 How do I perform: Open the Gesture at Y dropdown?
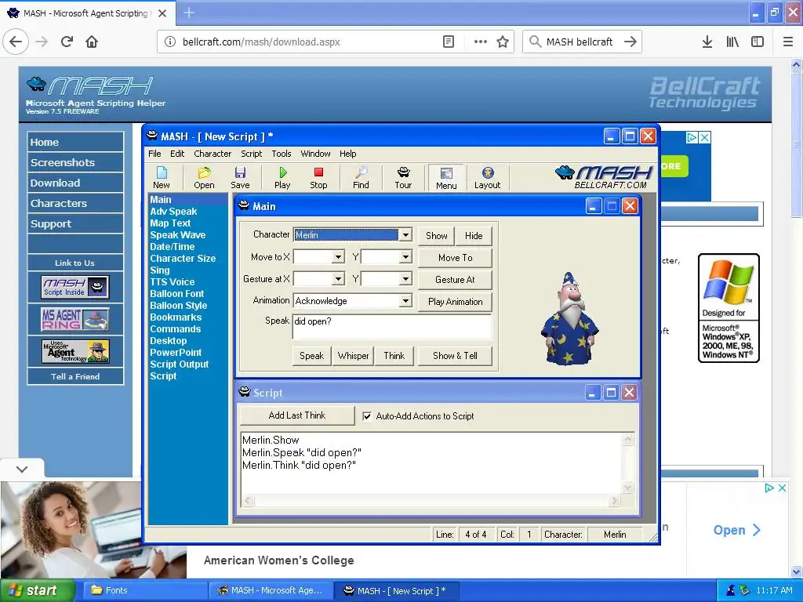[405, 279]
